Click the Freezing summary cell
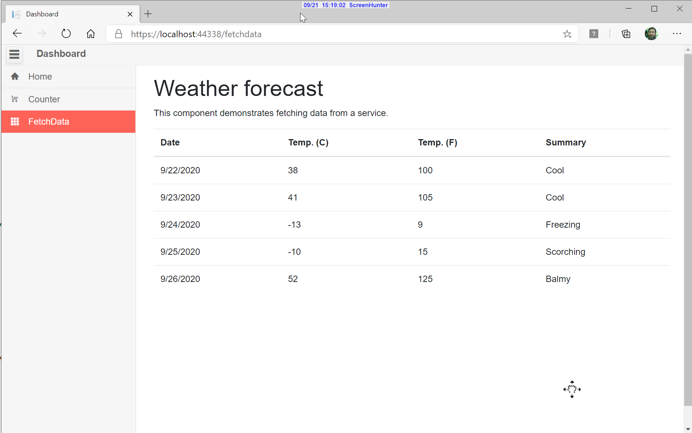Image resolution: width=692 pixels, height=433 pixels. pyautogui.click(x=563, y=225)
